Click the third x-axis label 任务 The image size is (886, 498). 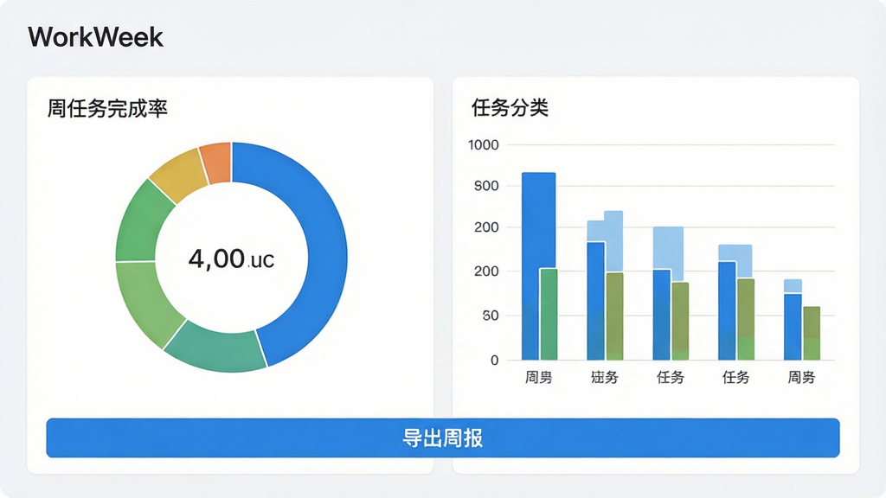[671, 377]
